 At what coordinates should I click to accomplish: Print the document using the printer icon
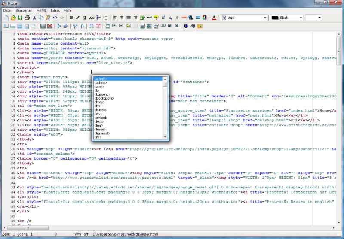[x=27, y=18]
